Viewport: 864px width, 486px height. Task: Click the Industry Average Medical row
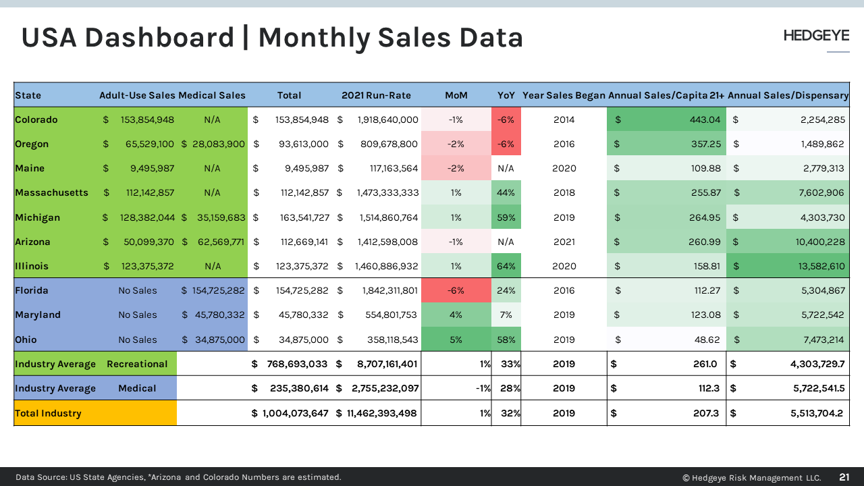coord(94,388)
